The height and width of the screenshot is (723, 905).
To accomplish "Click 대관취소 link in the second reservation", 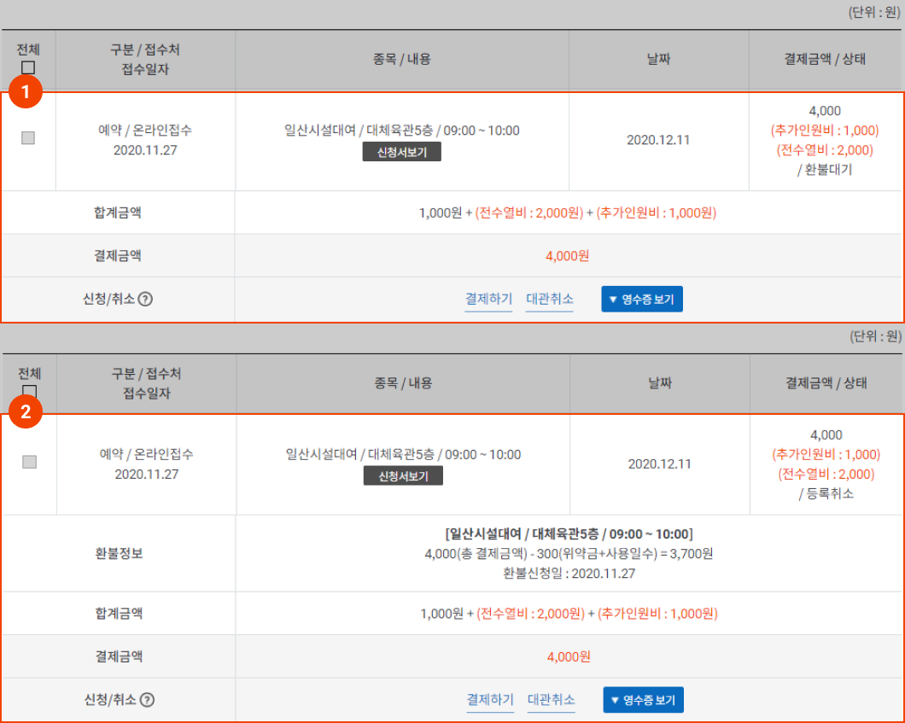I will coord(551,699).
